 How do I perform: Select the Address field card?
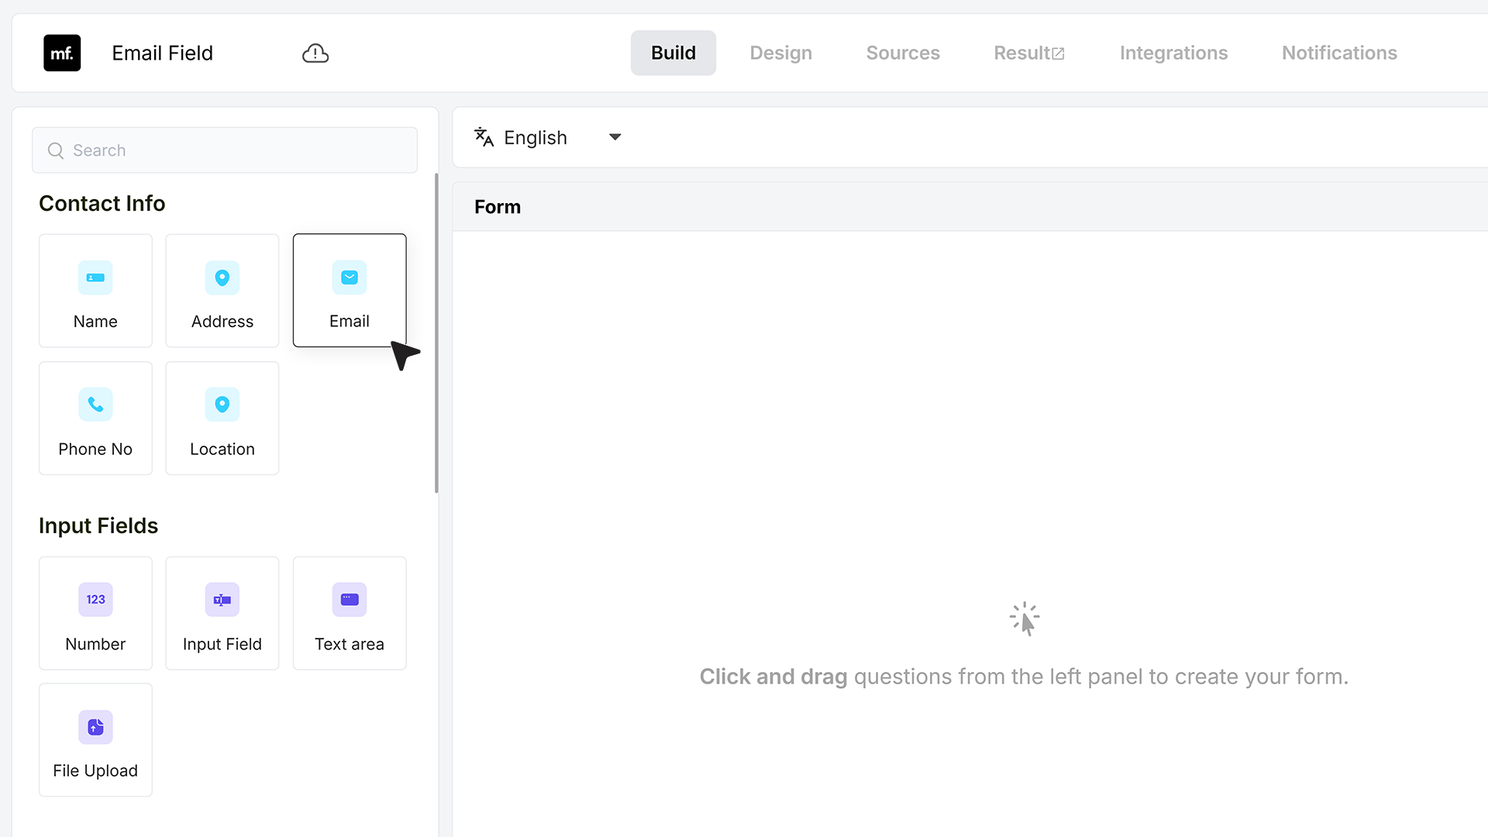point(222,291)
